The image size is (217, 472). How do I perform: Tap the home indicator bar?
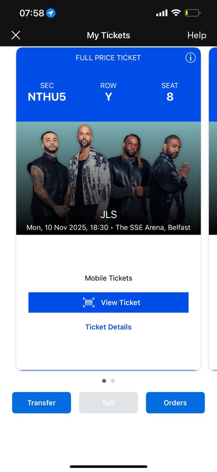pyautogui.click(x=108, y=466)
